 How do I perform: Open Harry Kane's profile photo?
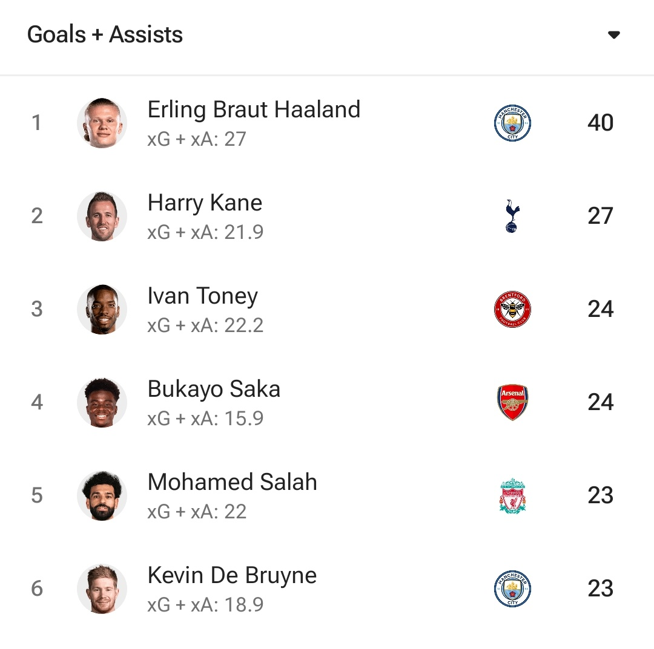102,216
